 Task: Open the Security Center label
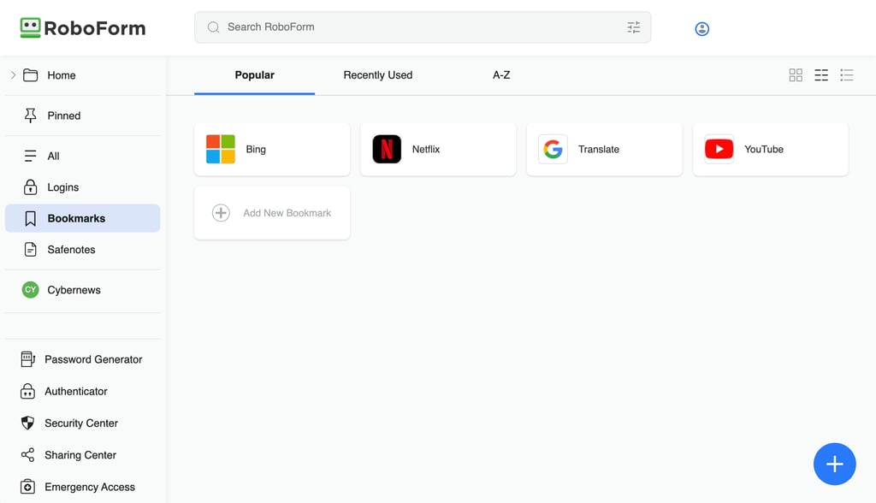pos(81,423)
